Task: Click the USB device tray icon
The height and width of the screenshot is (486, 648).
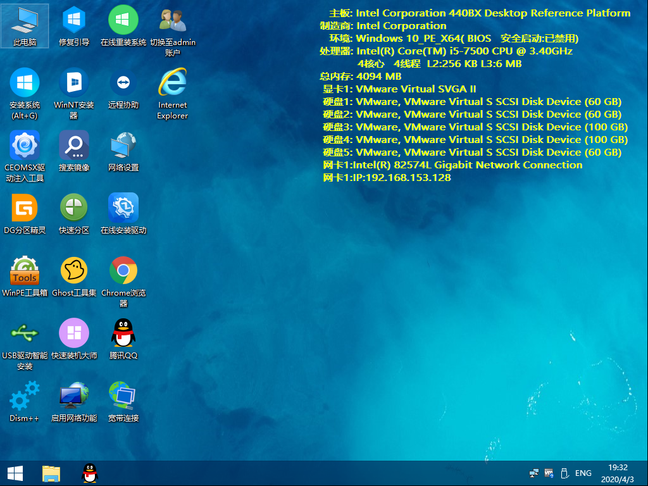Action: coord(564,473)
